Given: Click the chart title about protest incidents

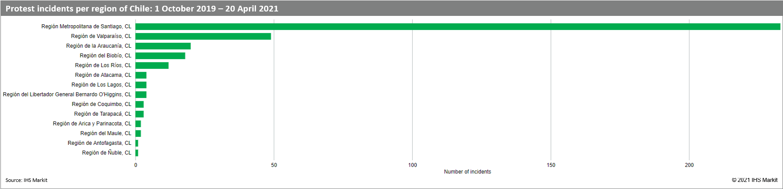Looking at the screenshot, I should point(142,8).
